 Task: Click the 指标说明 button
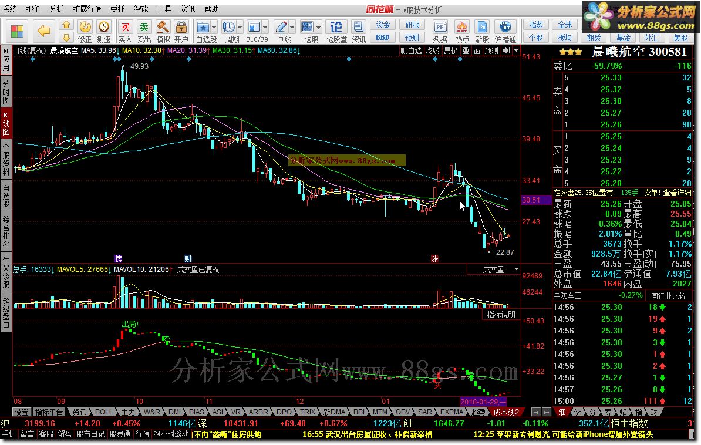[x=501, y=315]
